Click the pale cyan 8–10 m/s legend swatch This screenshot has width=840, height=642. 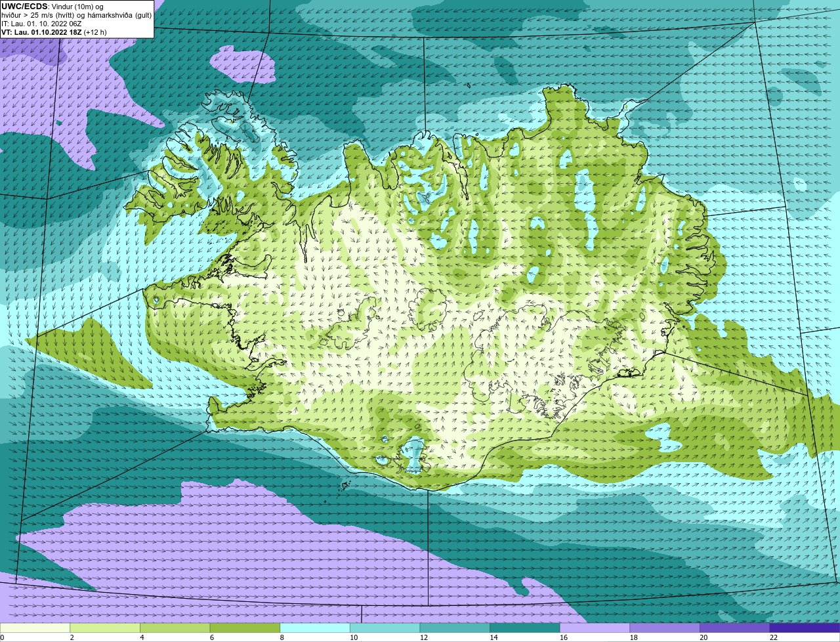click(315, 628)
